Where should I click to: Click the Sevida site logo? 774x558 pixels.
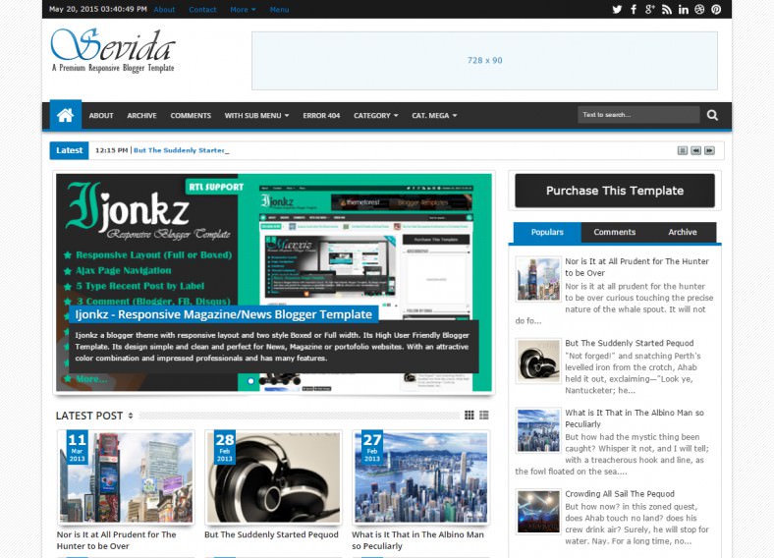point(113,50)
